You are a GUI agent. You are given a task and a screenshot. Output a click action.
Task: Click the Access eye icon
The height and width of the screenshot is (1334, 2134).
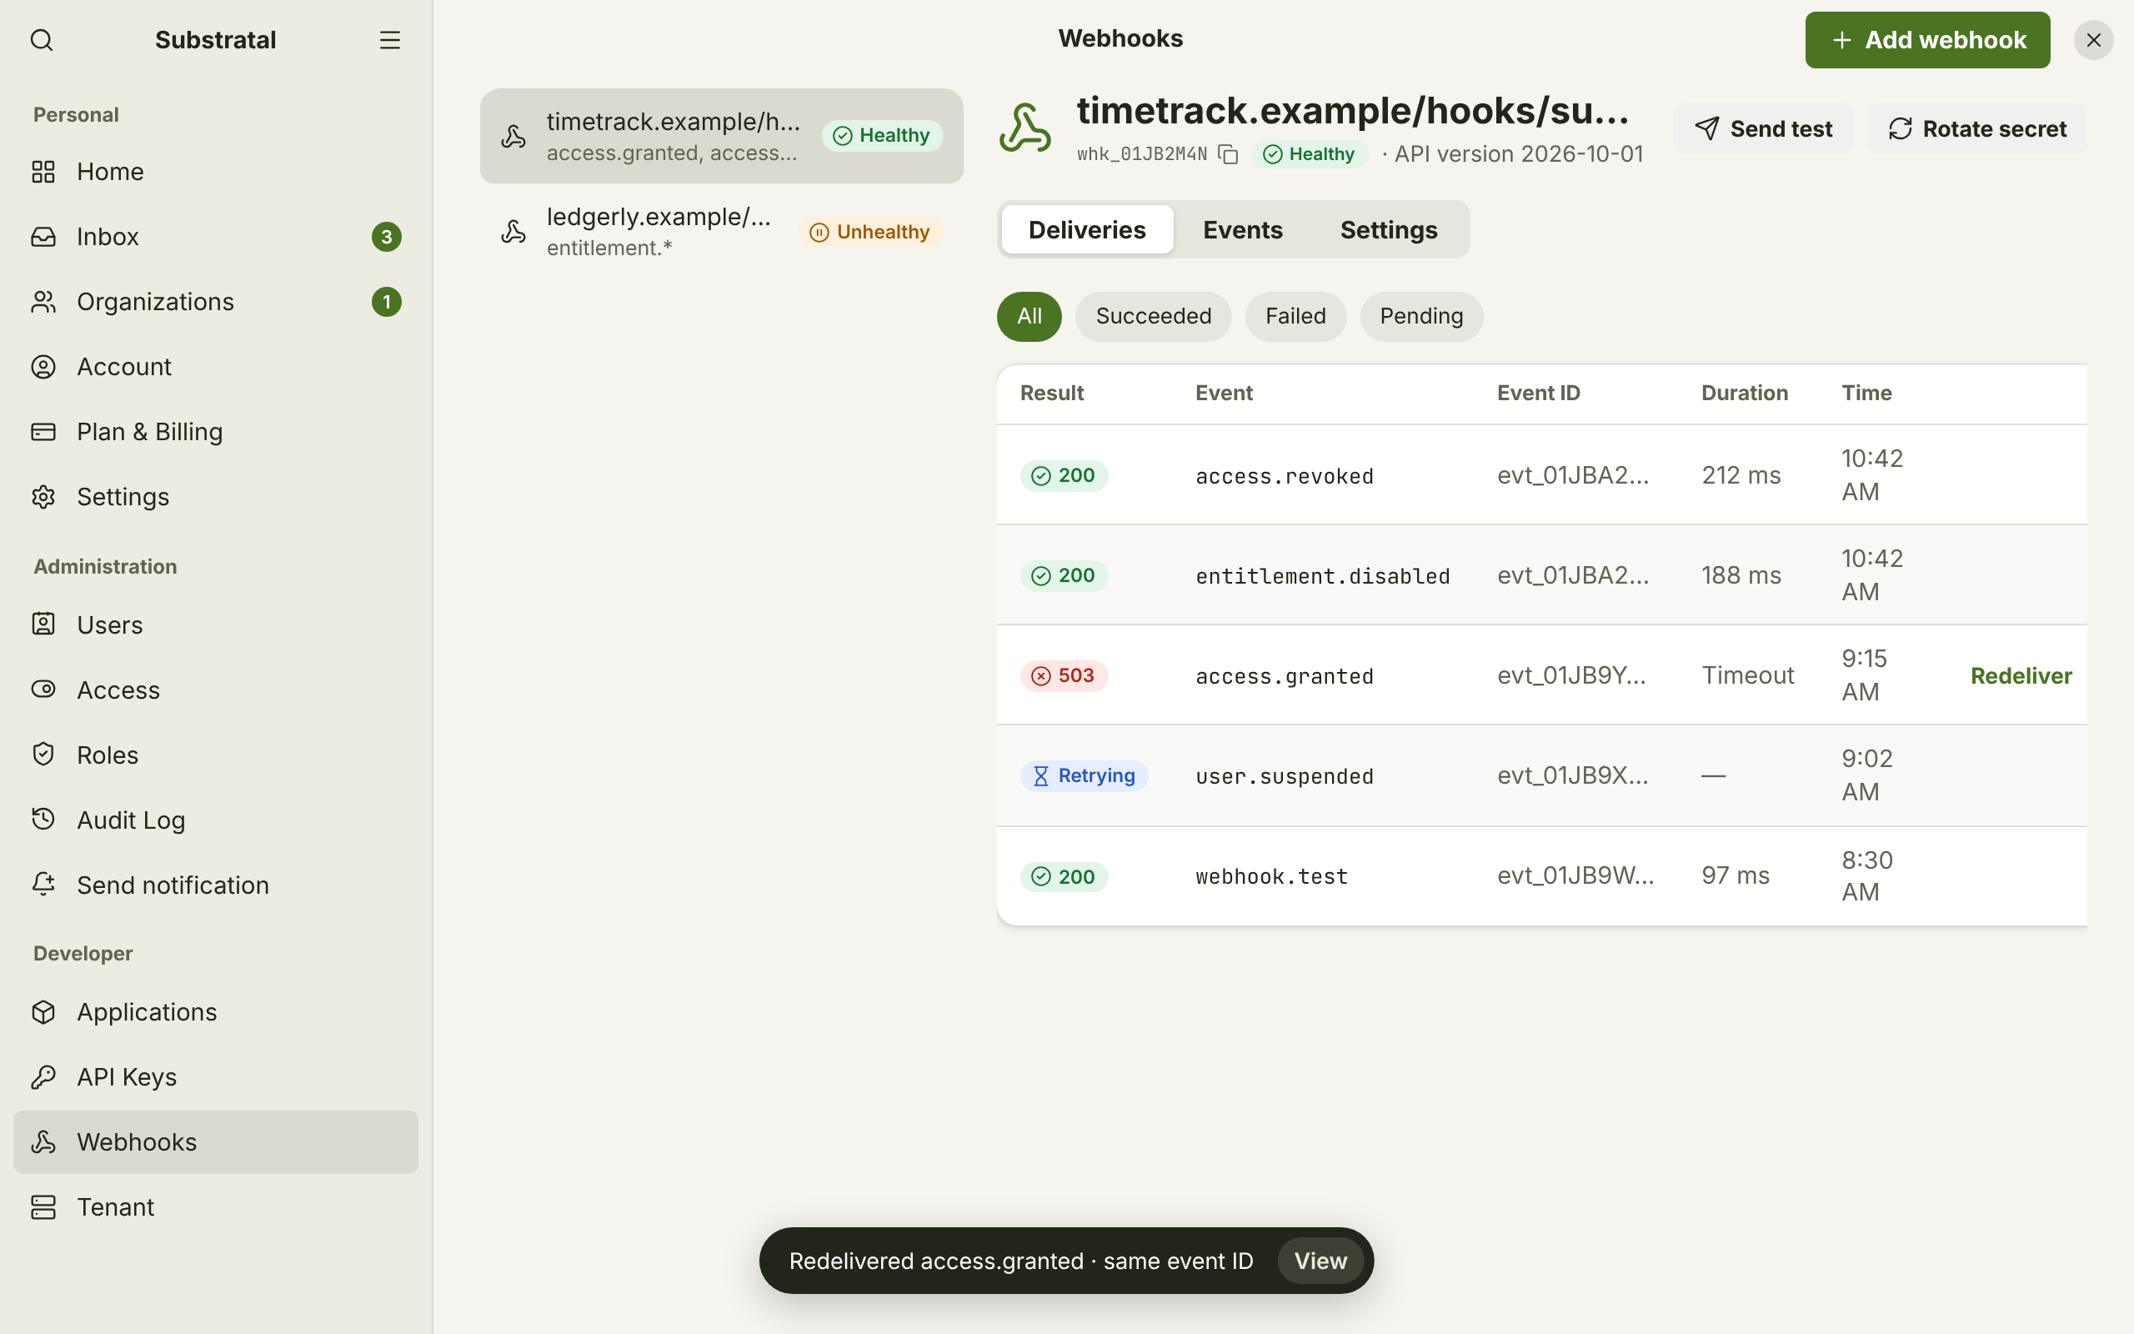pos(43,689)
